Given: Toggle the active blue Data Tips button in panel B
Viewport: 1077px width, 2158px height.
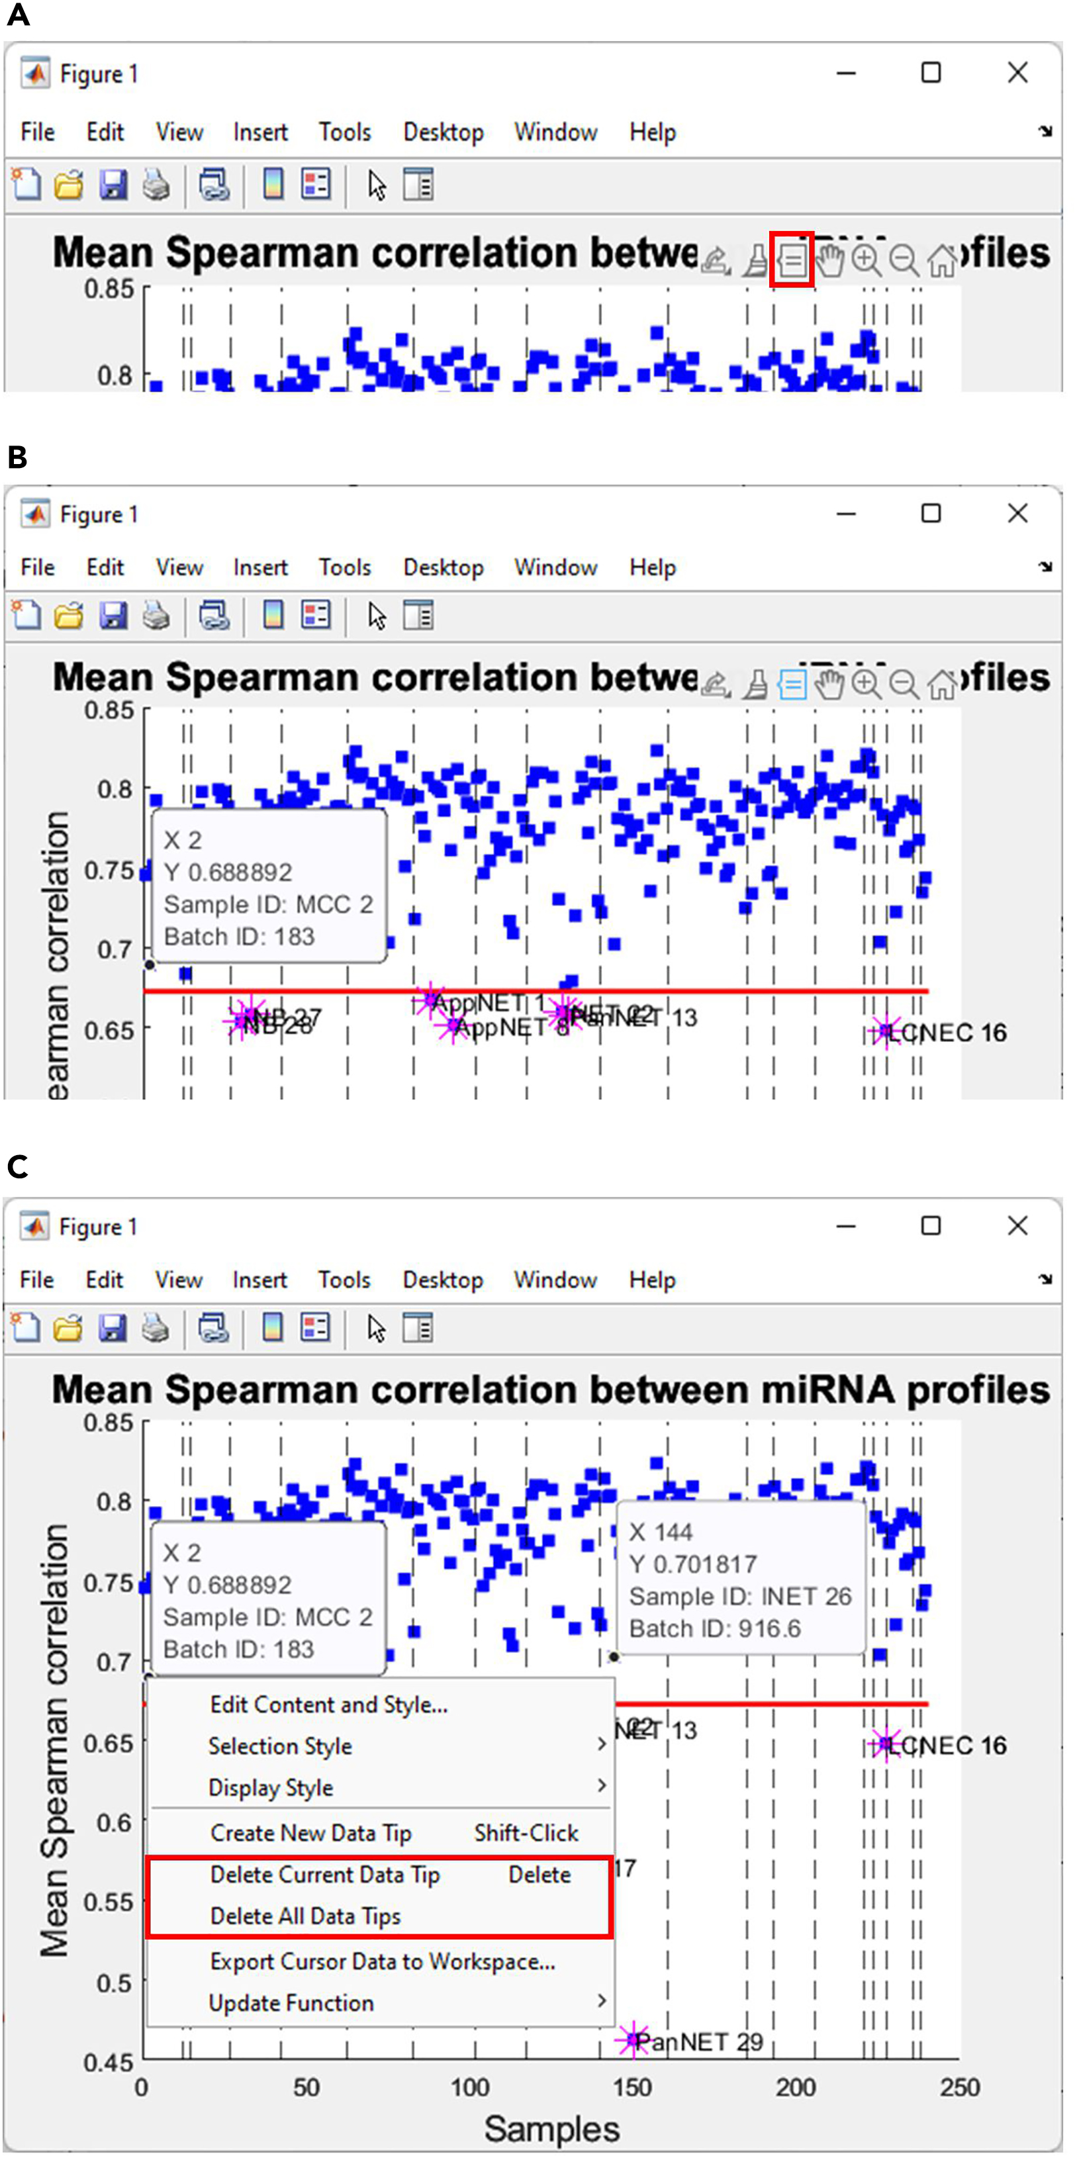Looking at the screenshot, I should 792,685.
